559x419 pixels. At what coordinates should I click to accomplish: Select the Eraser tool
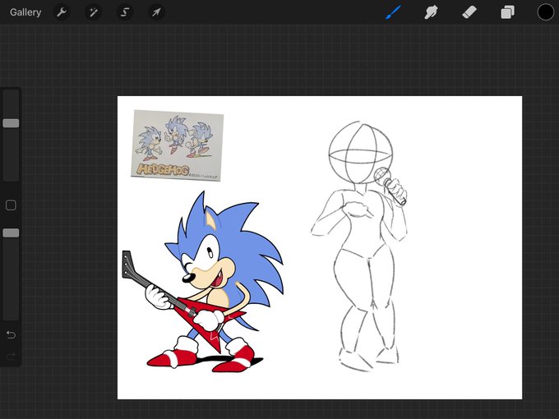[469, 12]
